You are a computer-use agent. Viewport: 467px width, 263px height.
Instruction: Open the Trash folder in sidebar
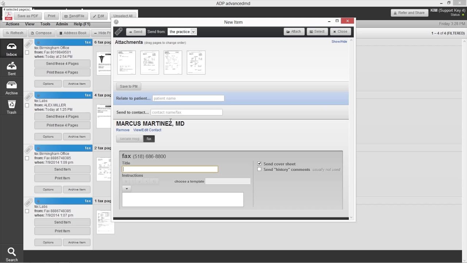11,107
